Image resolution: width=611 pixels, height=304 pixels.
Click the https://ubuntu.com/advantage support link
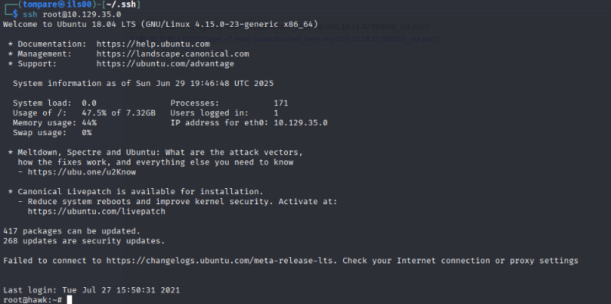click(x=165, y=64)
